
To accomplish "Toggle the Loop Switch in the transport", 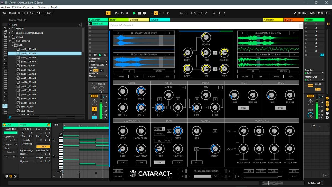I will (x=201, y=13).
